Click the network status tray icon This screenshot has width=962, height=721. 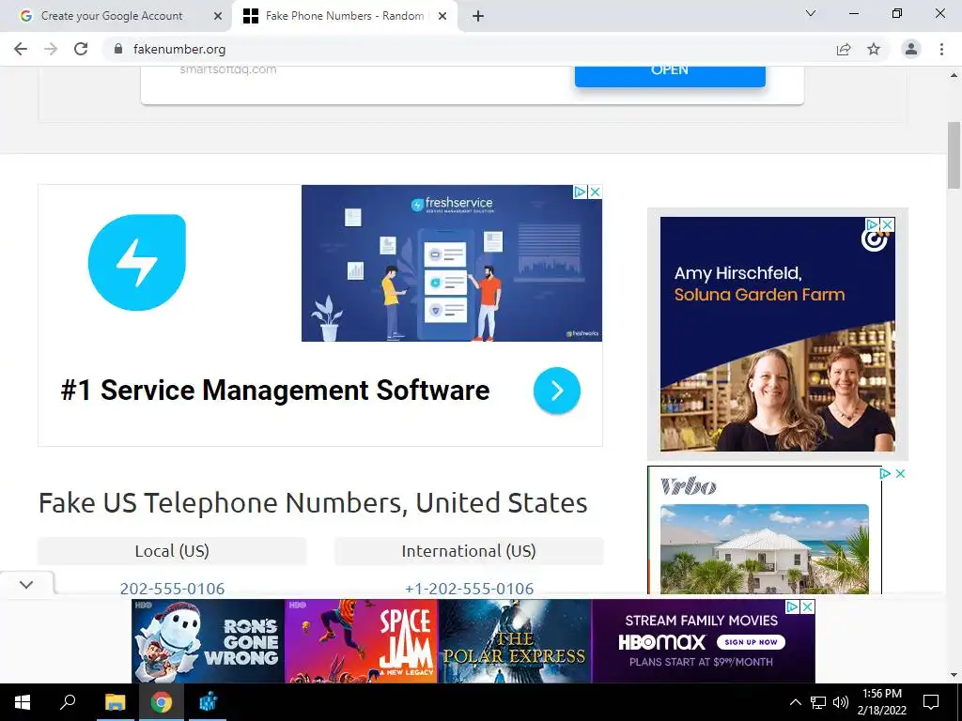(818, 702)
